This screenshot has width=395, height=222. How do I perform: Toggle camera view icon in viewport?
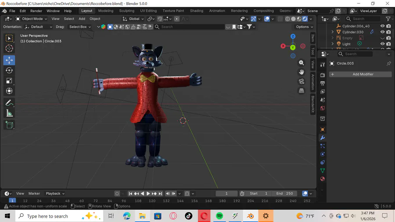(301, 81)
